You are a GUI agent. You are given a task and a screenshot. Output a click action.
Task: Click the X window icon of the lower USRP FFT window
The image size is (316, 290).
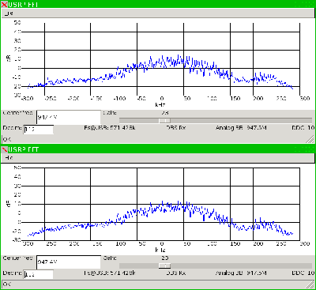coord(4,149)
